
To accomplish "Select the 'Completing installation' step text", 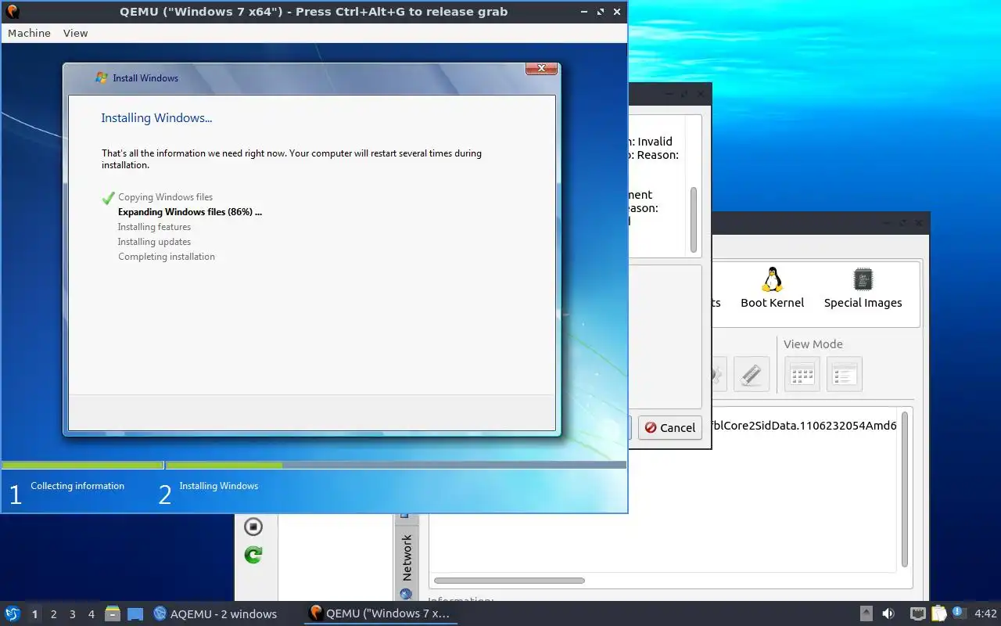I will click(x=167, y=257).
